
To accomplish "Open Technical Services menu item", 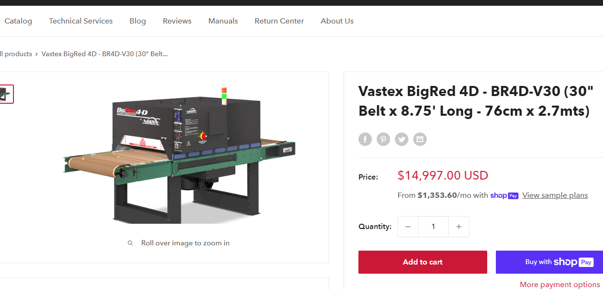I will tap(81, 21).
